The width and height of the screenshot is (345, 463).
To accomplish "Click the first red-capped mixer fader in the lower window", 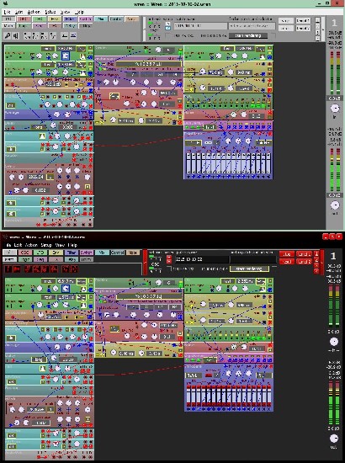I will pyautogui.click(x=188, y=396).
